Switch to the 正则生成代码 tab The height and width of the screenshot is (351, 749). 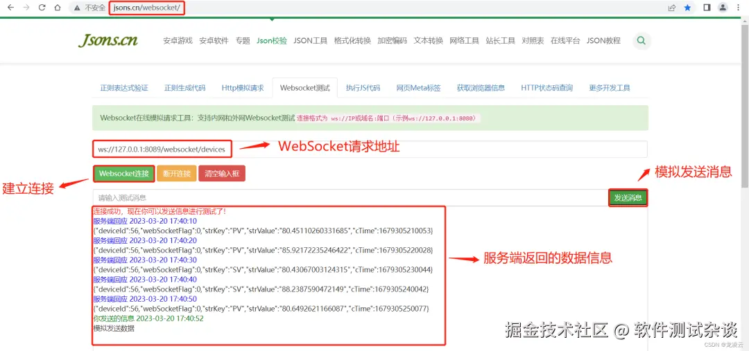185,88
